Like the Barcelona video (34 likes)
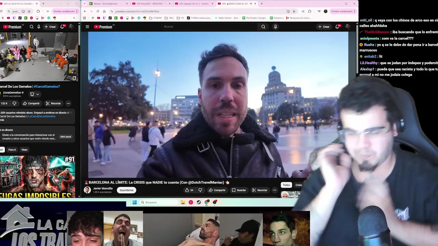 pyautogui.click(x=189, y=190)
